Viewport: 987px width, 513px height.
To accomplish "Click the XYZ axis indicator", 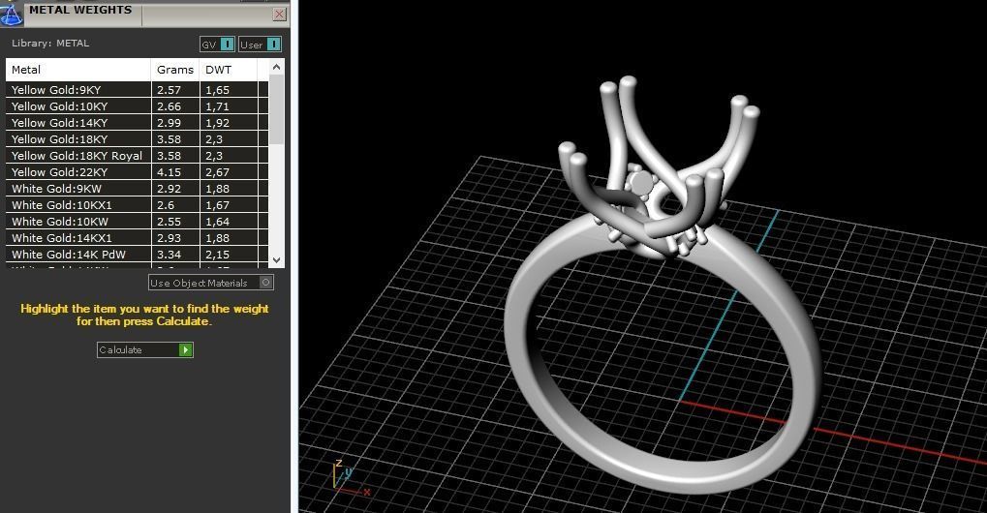I will pyautogui.click(x=350, y=478).
